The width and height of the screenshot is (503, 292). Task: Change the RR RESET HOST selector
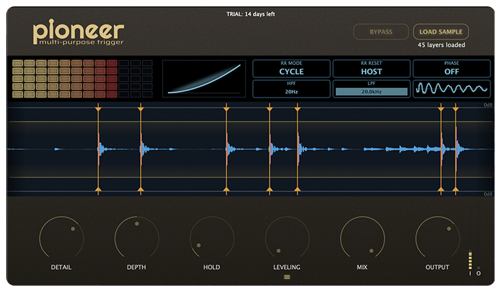[x=371, y=68]
